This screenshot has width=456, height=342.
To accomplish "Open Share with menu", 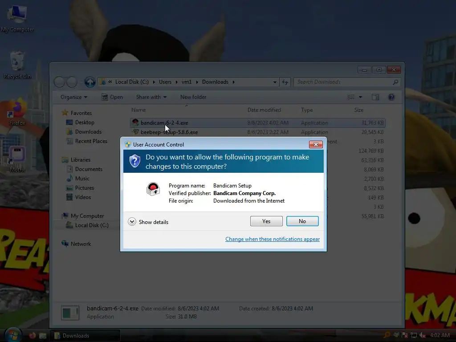I will (x=151, y=97).
